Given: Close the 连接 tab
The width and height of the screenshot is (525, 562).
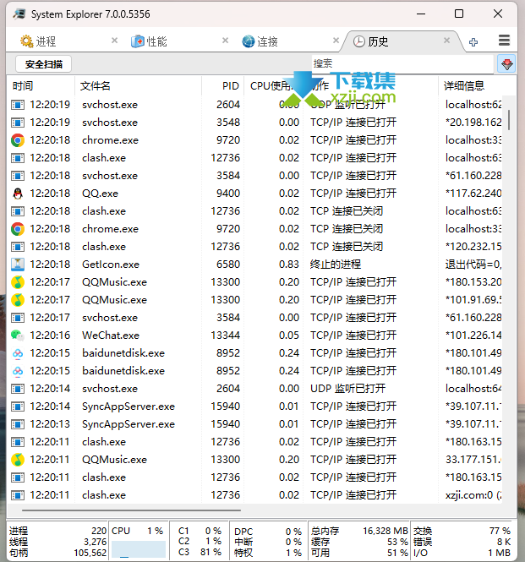Looking at the screenshot, I should pos(336,41).
